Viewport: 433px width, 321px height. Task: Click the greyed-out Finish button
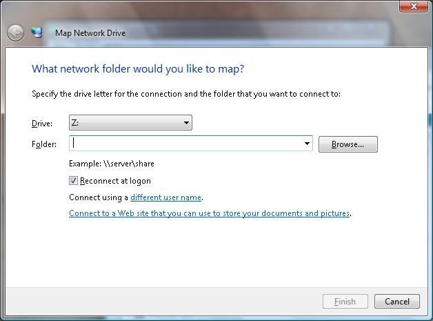click(x=345, y=302)
